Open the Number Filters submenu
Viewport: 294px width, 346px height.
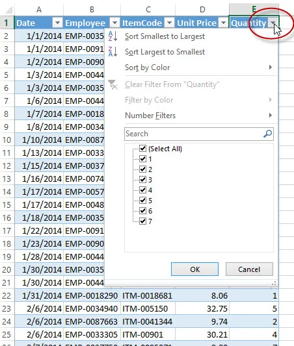coord(191,116)
